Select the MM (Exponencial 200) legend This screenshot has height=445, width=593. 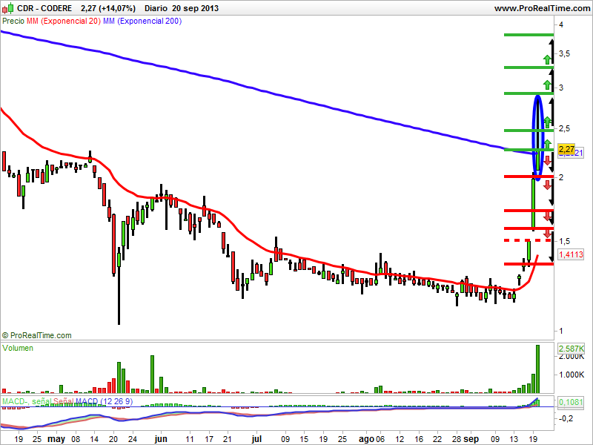click(x=142, y=22)
